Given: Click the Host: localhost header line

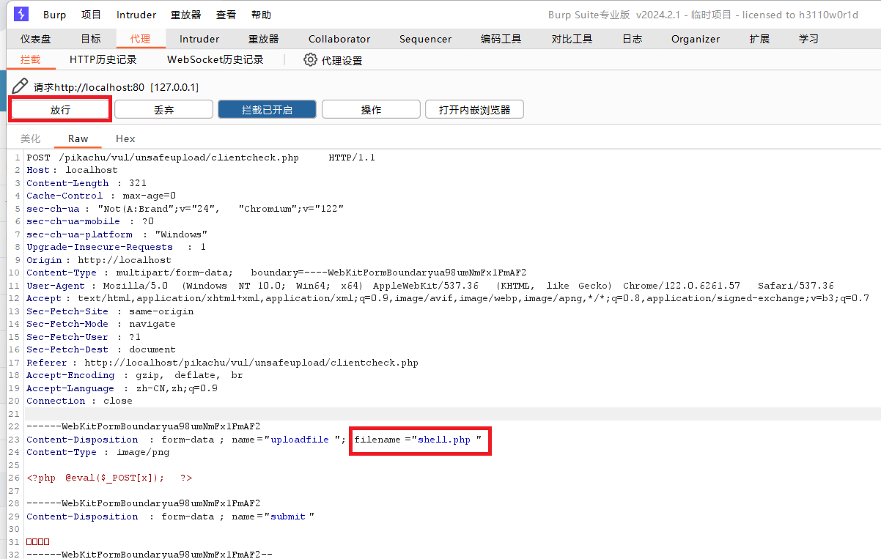Looking at the screenshot, I should click(72, 170).
